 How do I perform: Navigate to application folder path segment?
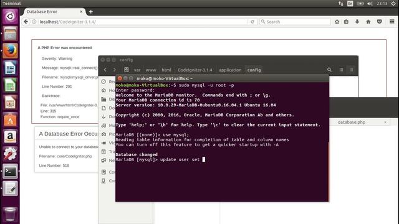point(230,70)
